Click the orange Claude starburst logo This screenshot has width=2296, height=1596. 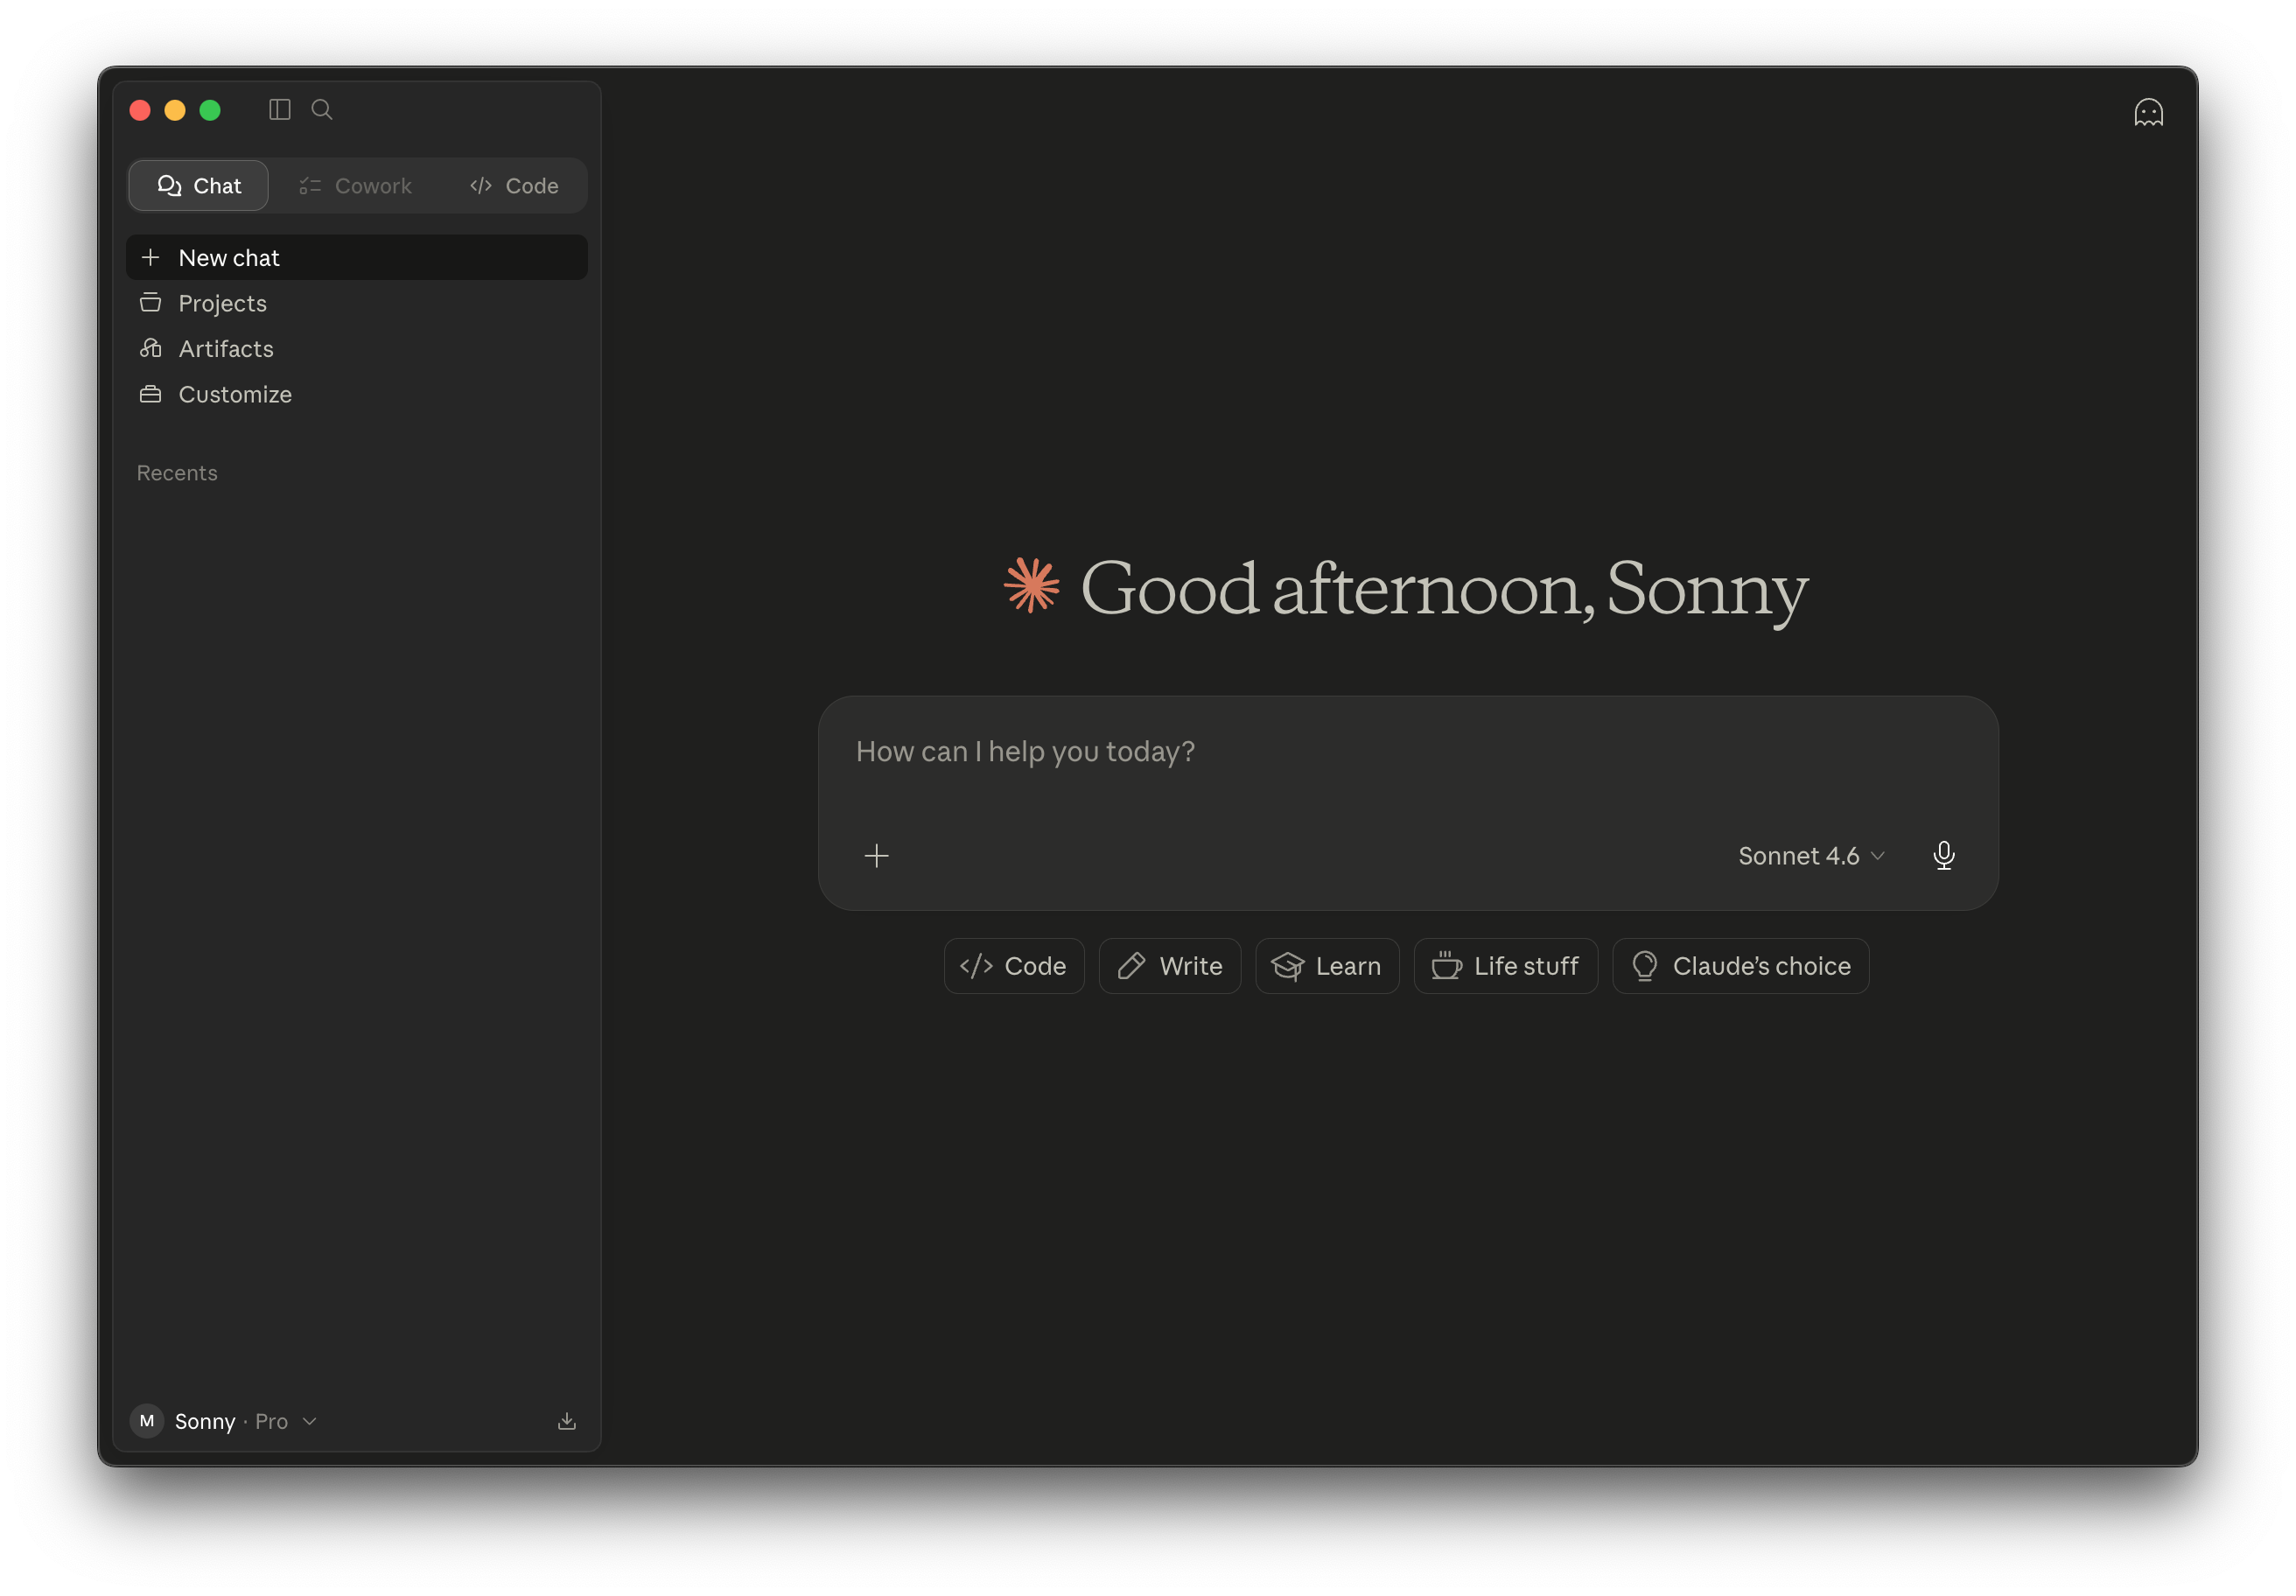(1032, 586)
